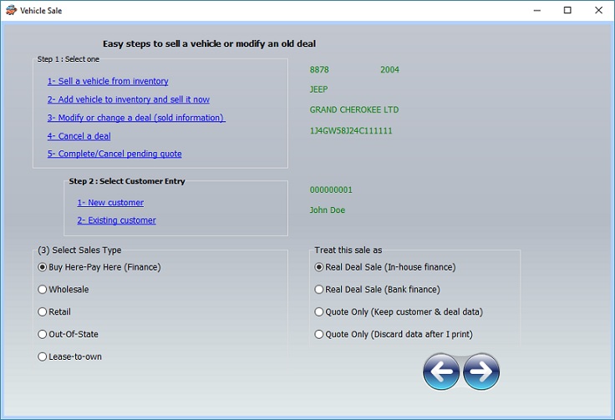Click the 'Cancel a deal' link
The height and width of the screenshot is (420, 615).
[79, 136]
